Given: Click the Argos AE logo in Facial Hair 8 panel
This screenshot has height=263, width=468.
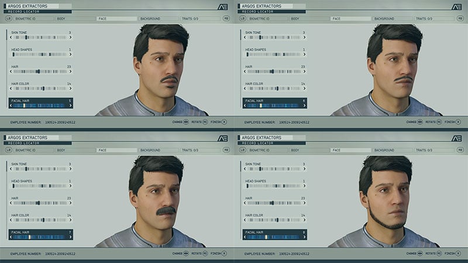Looking at the screenshot, I should 457,139.
